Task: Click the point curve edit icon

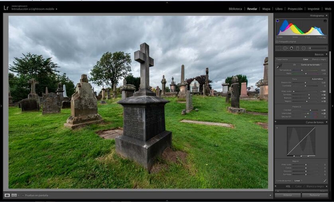Action: [325, 181]
